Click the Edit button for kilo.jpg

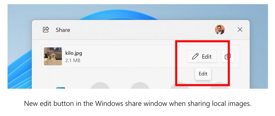click(202, 56)
